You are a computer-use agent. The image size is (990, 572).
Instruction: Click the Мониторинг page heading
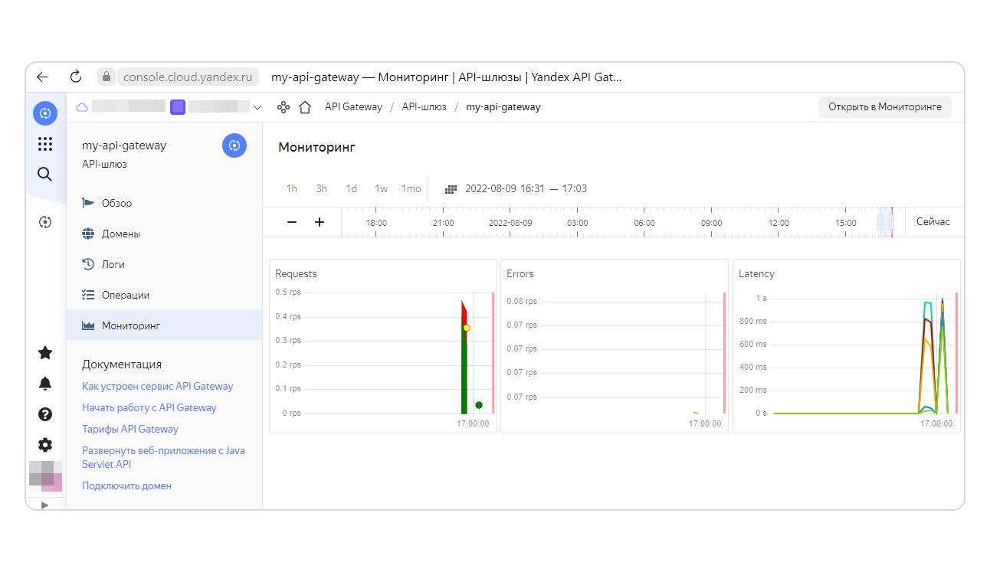coord(316,147)
